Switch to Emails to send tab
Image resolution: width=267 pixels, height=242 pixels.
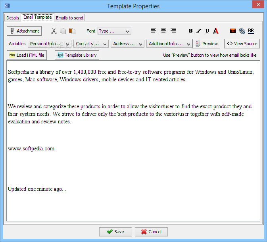[x=69, y=18]
